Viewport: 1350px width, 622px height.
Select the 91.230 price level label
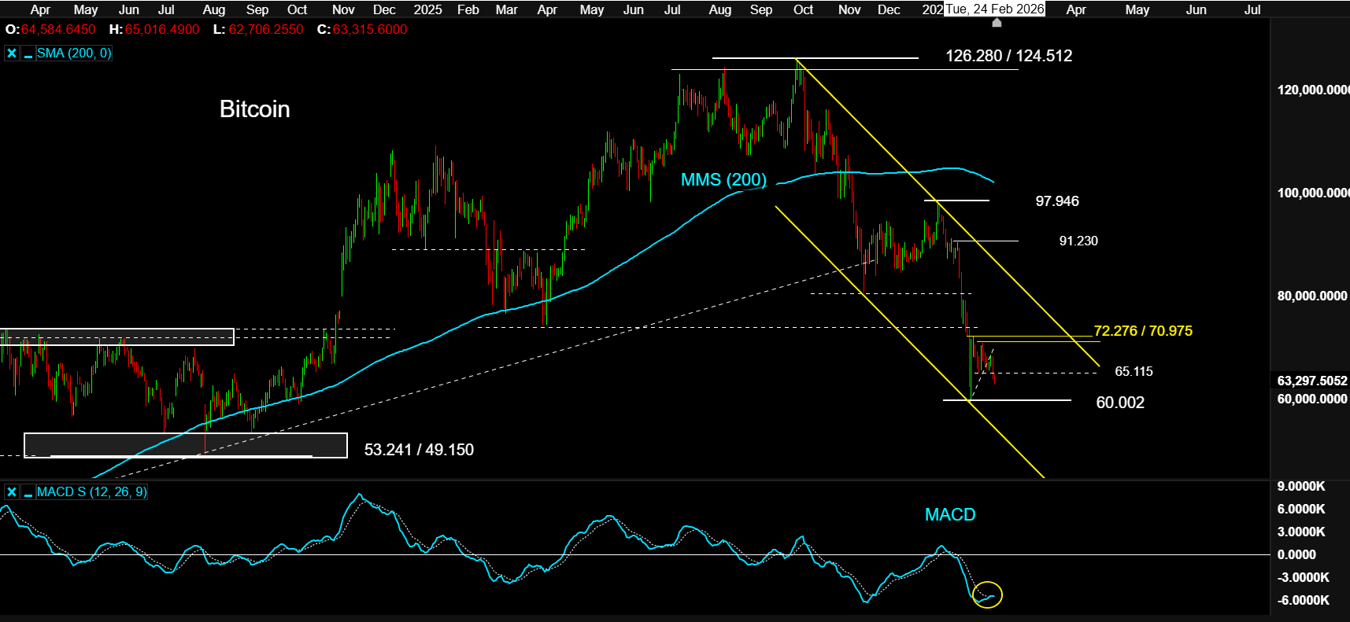(1078, 241)
